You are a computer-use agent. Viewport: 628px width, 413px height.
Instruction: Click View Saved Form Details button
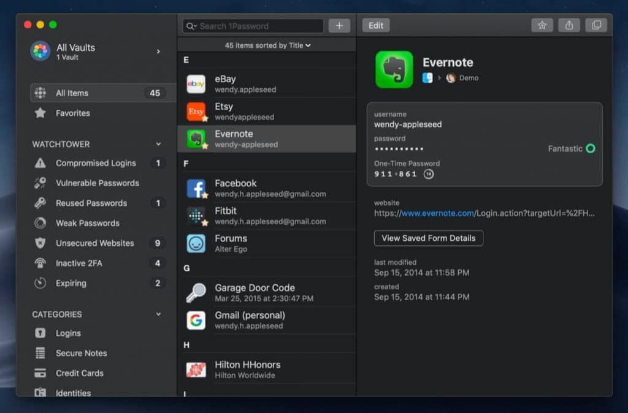(428, 238)
